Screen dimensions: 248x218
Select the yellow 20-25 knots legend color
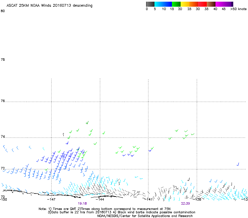pyautogui.click(x=185, y=4)
